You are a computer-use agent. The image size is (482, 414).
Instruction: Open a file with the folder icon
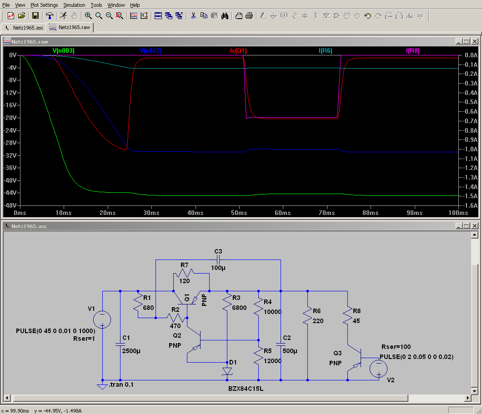click(x=21, y=15)
